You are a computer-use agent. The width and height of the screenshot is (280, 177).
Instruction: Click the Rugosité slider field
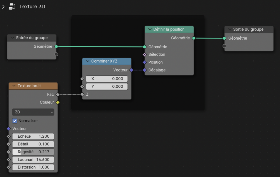33,152
